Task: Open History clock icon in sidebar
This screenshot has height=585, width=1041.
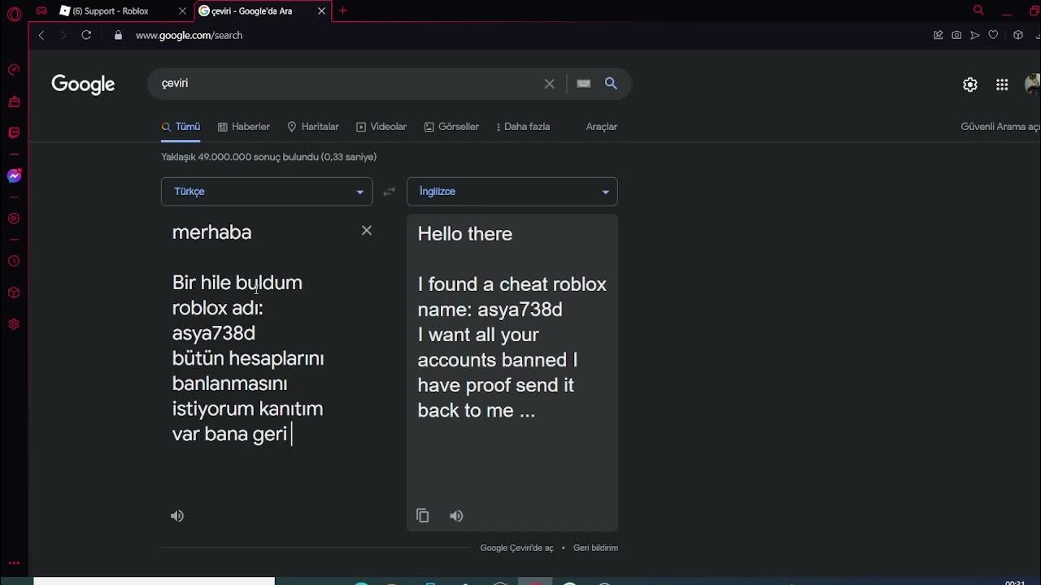Action: click(x=14, y=261)
